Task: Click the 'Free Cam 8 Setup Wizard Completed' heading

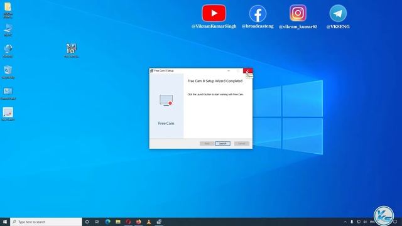Action: pyautogui.click(x=215, y=81)
